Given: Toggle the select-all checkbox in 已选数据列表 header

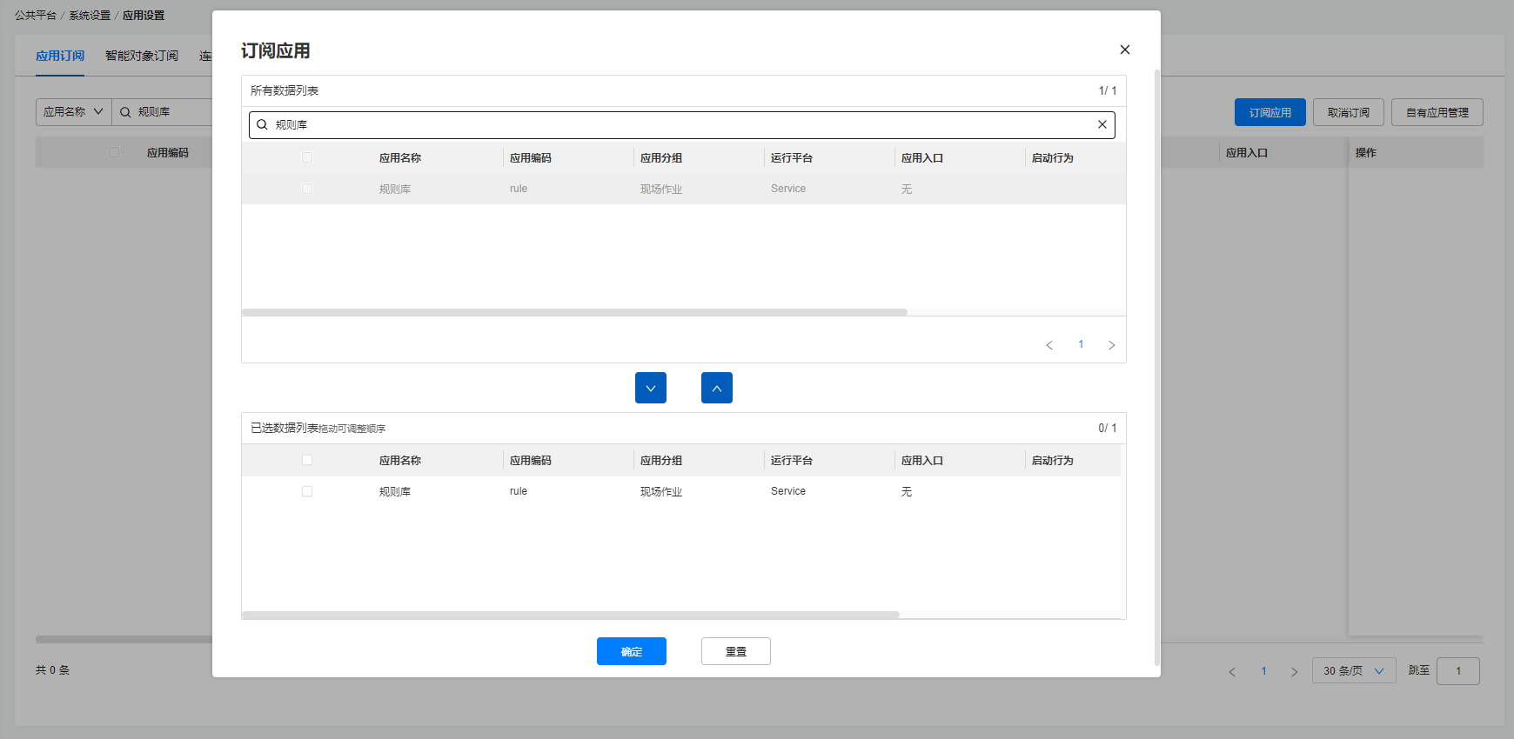Looking at the screenshot, I should [307, 460].
